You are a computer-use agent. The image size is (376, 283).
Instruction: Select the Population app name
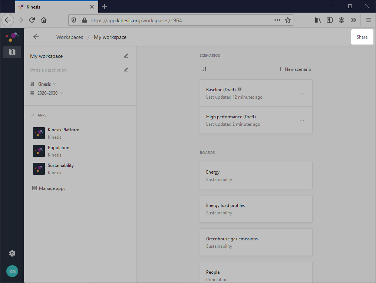[59, 148]
